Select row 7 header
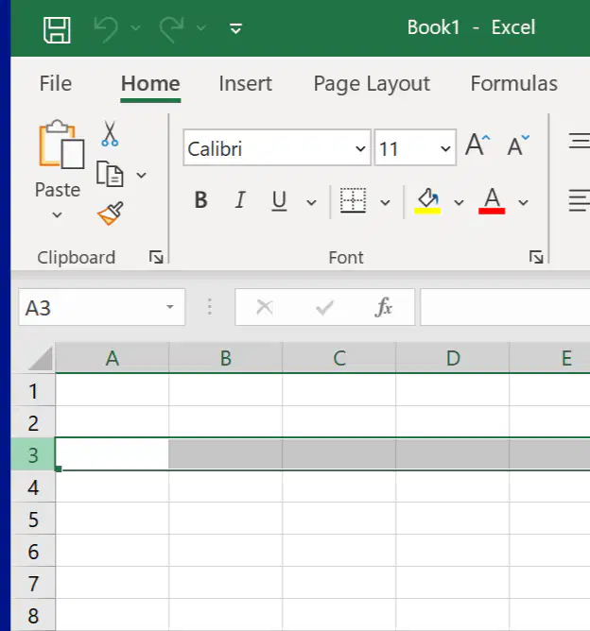 click(x=33, y=583)
